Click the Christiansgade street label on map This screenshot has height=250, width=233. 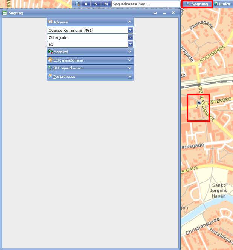203,226
